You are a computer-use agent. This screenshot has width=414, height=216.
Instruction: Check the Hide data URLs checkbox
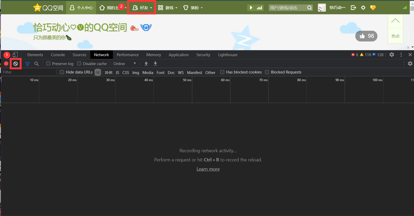click(62, 72)
